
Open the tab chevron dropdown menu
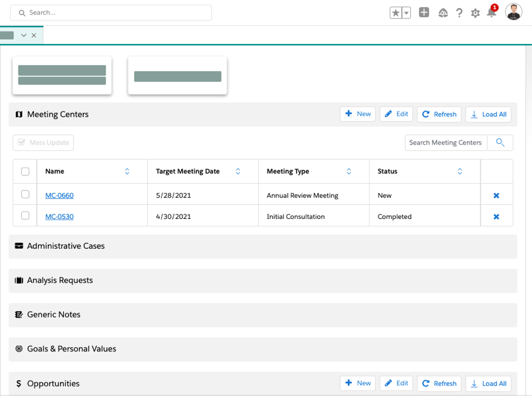[24, 35]
